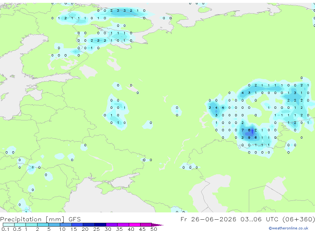This screenshot has height=231, width=315.
Task: Click the 'Precipitation [mm]' title text
Action: pyautogui.click(x=32, y=219)
